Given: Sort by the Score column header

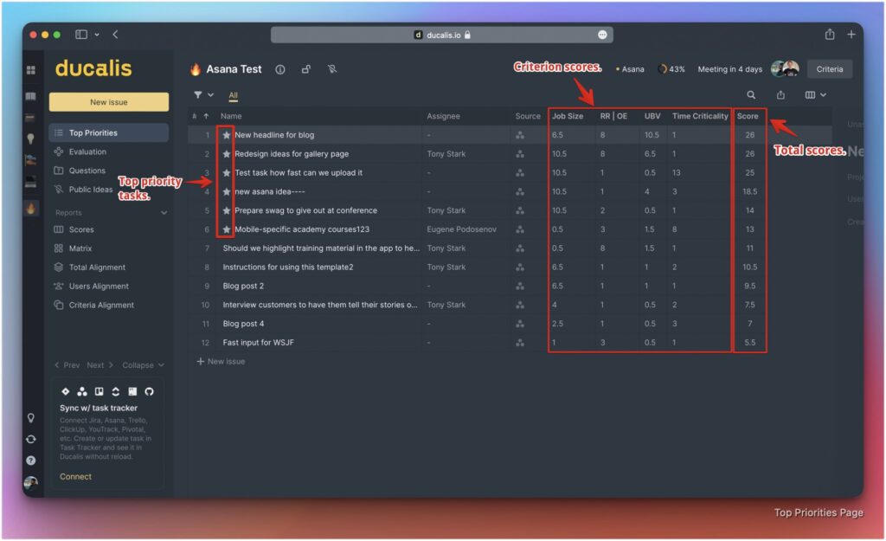Looking at the screenshot, I should (x=748, y=116).
